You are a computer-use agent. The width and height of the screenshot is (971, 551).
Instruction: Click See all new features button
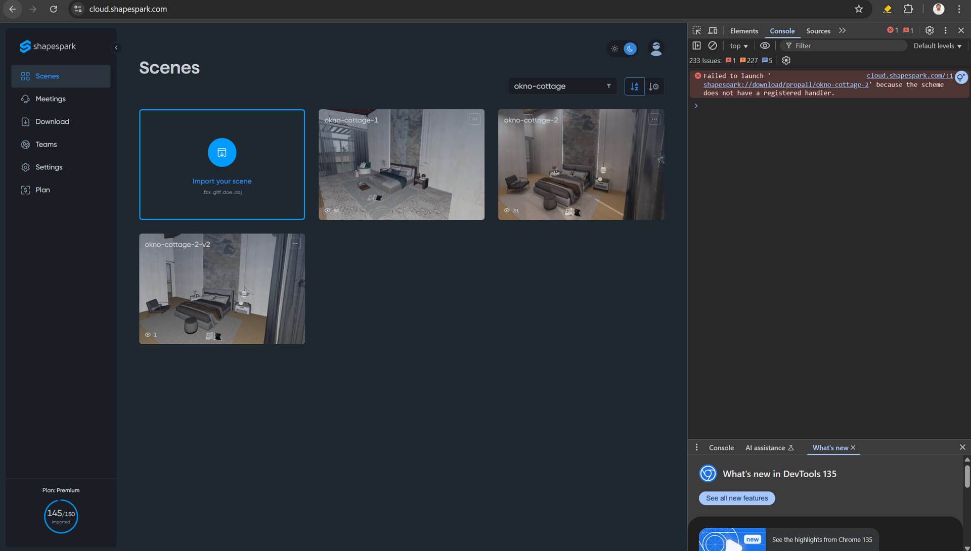[736, 498]
